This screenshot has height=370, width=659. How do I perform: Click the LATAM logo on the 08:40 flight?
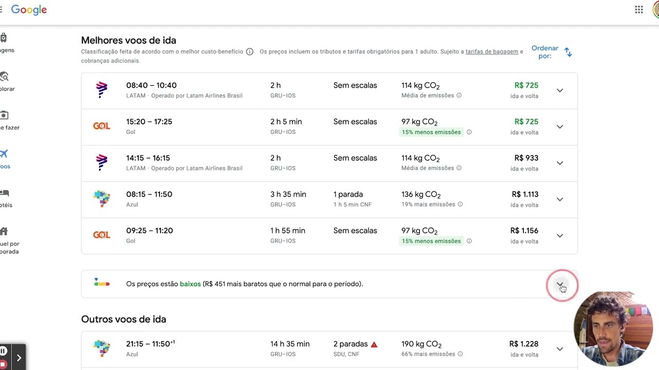(x=102, y=90)
